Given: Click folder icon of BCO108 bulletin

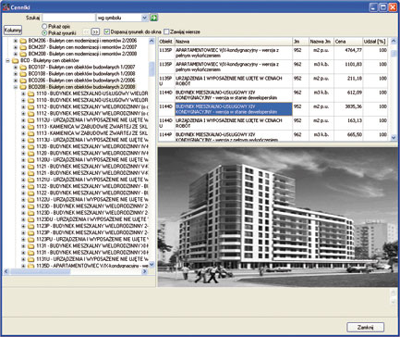Looking at the screenshot, I should 23,74.
